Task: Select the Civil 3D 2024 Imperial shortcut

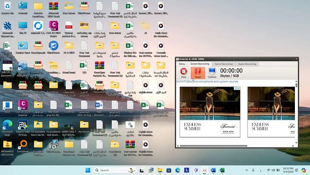Action: 23,108
